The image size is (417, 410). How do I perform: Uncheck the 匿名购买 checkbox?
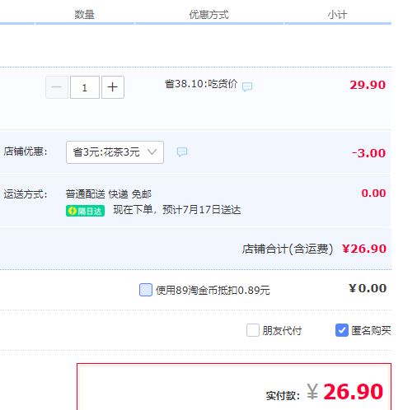point(342,330)
